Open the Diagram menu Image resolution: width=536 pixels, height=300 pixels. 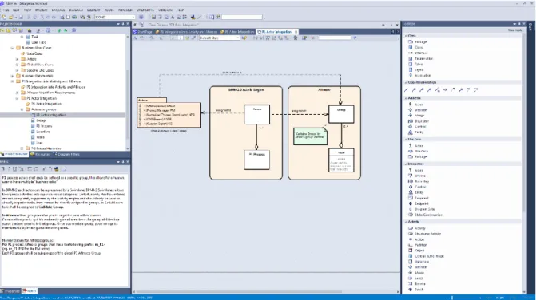76,10
